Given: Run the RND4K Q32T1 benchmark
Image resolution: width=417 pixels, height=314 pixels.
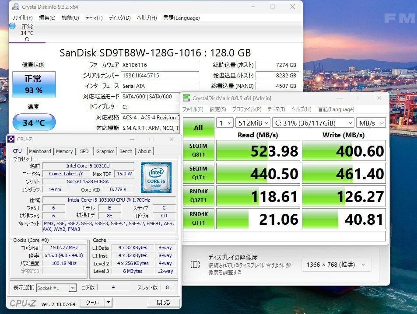Looking at the screenshot, I should [198, 196].
